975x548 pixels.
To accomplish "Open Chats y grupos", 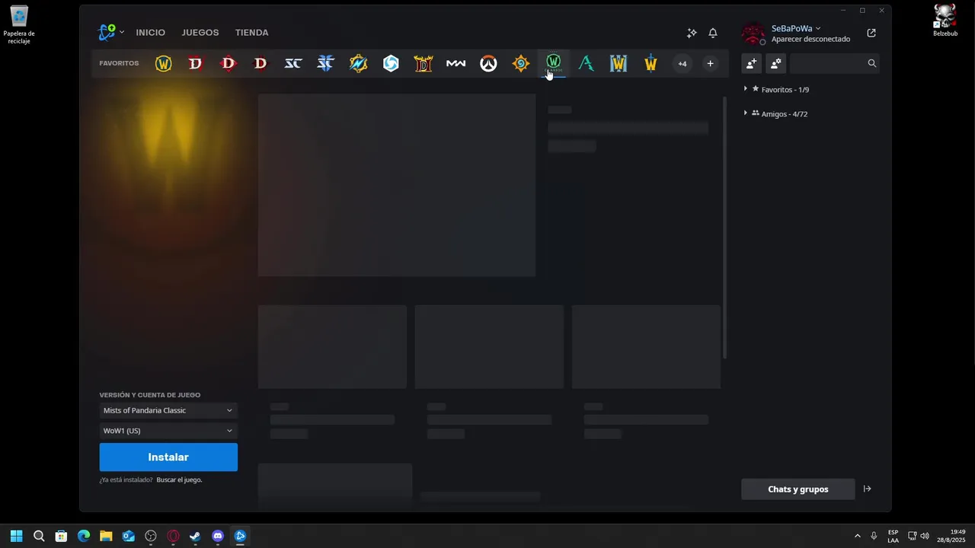I will [x=798, y=489].
